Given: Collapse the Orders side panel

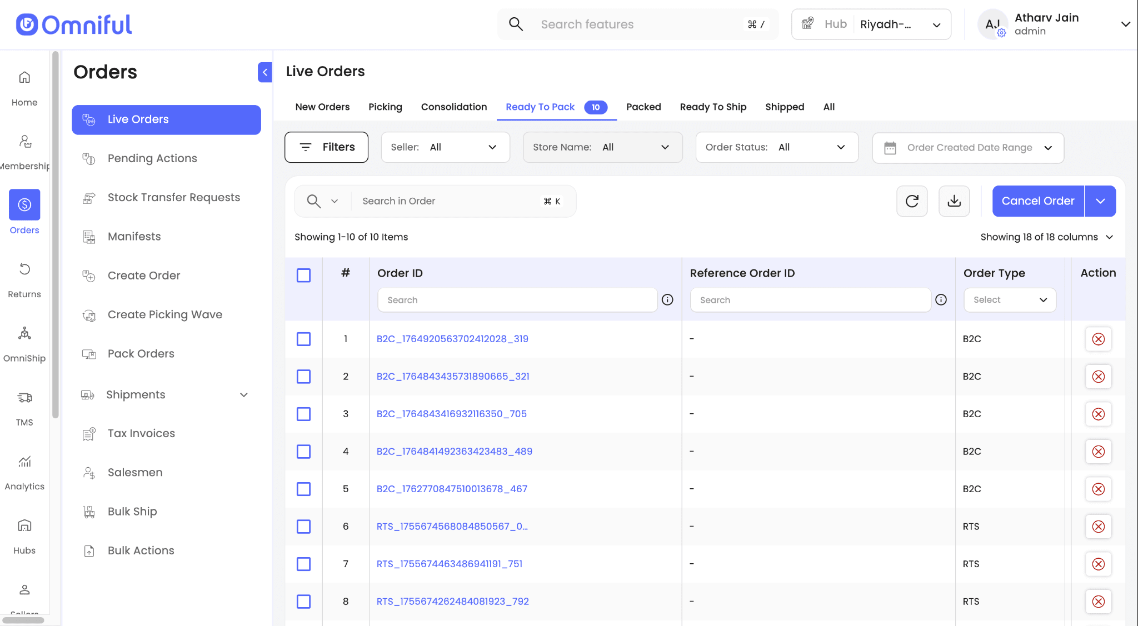Looking at the screenshot, I should [264, 72].
